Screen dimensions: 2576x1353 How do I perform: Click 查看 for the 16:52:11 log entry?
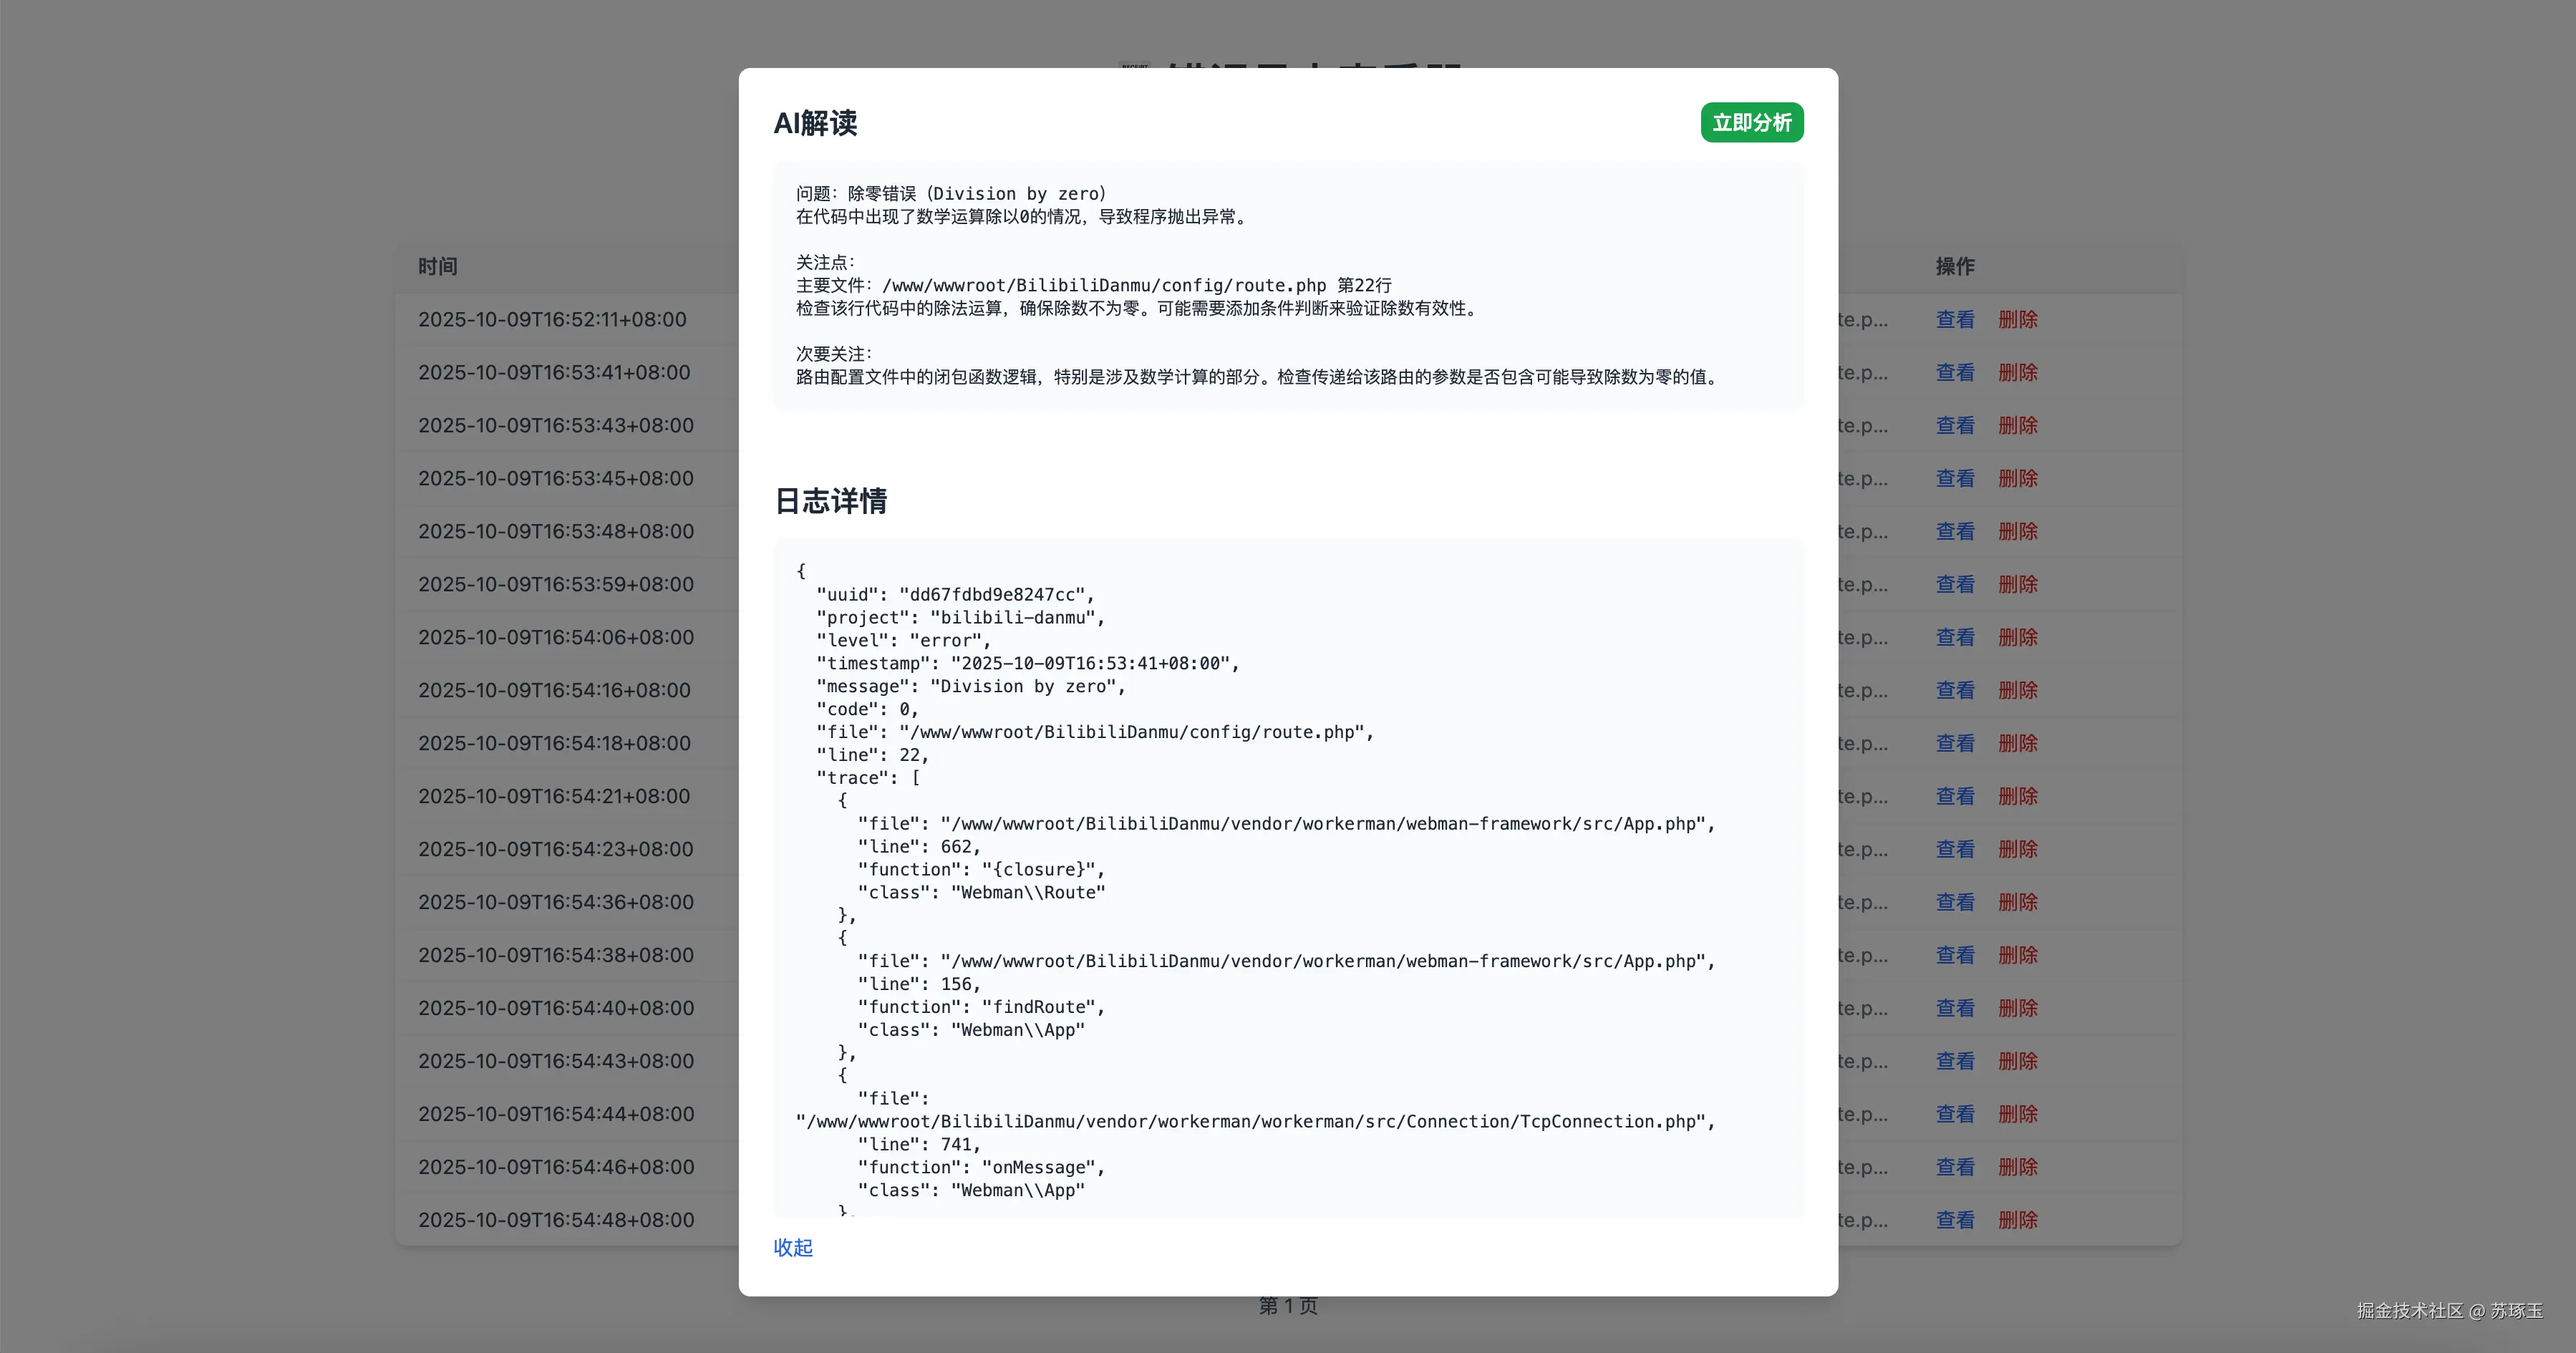[x=1954, y=320]
